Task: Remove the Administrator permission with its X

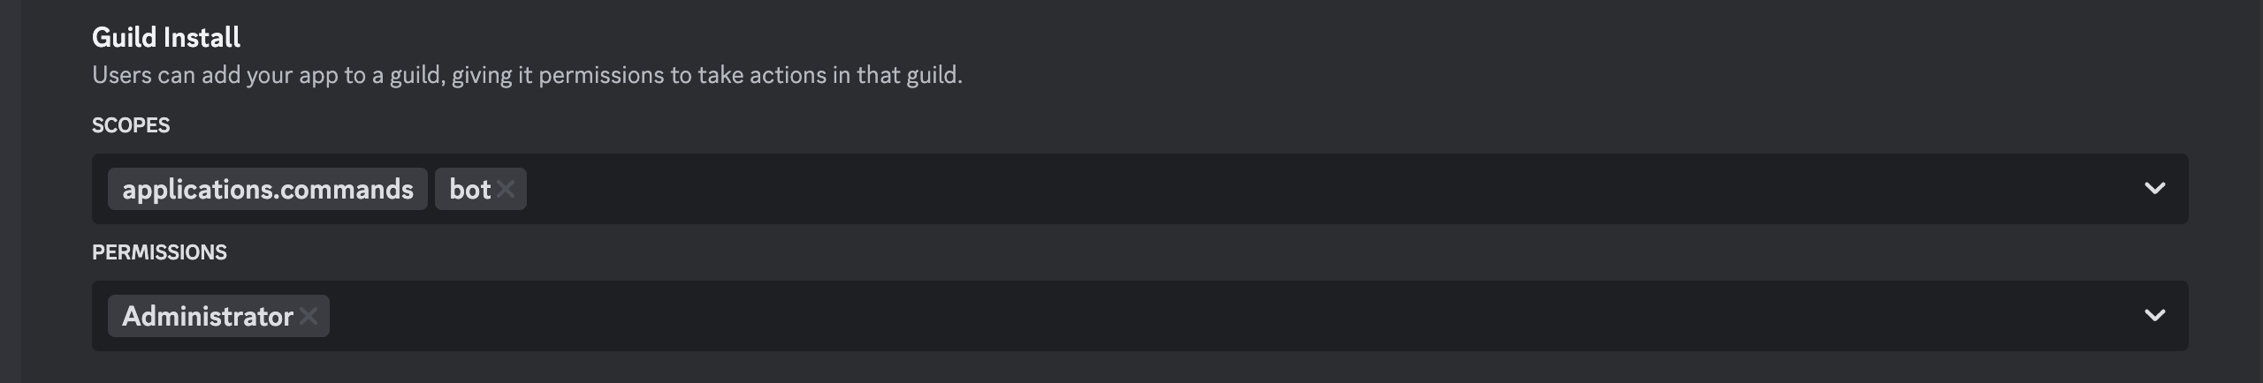Action: (x=309, y=316)
